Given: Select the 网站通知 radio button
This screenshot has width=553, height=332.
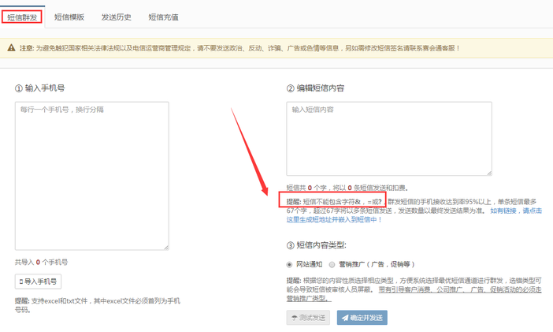Looking at the screenshot, I should (290, 264).
